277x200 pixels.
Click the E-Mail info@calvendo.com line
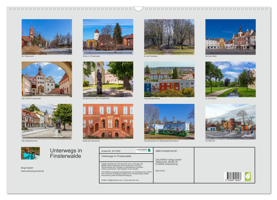[120, 180]
